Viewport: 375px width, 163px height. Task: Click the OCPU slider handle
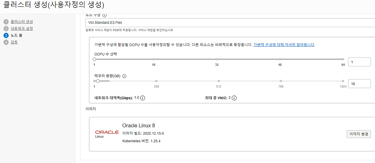tap(94, 59)
